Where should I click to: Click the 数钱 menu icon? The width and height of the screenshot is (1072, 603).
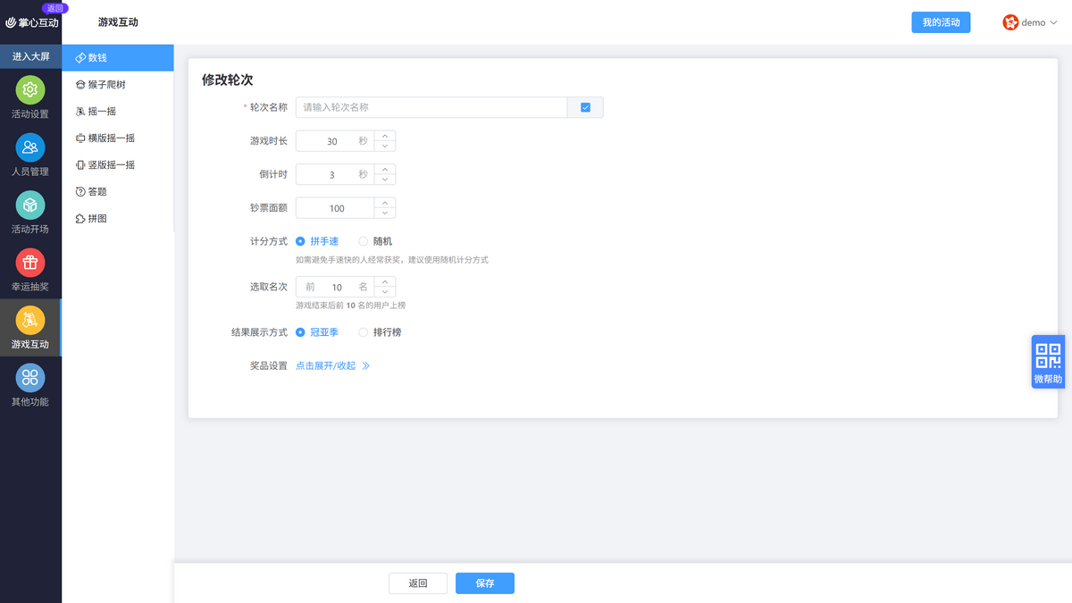pyautogui.click(x=80, y=58)
